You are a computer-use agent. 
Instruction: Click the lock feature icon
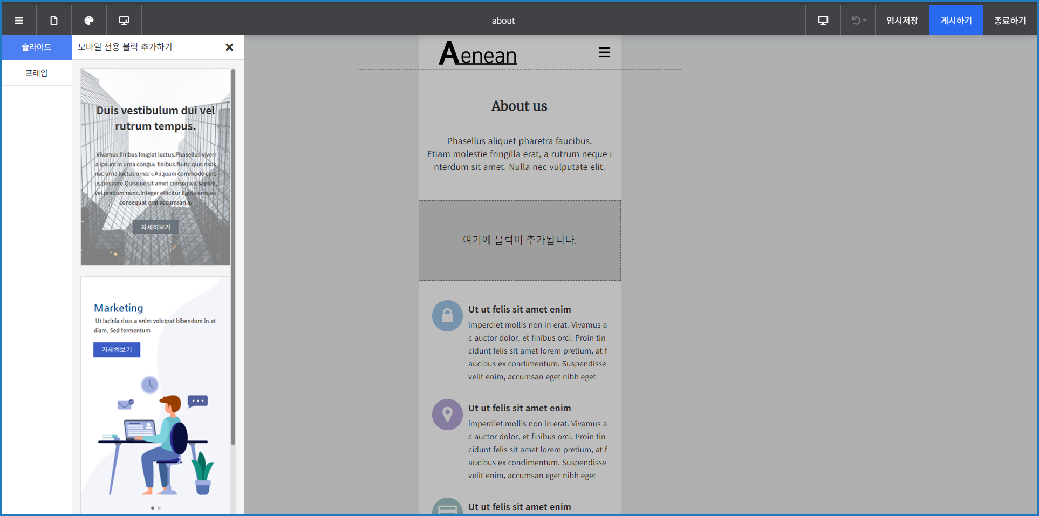tap(447, 316)
